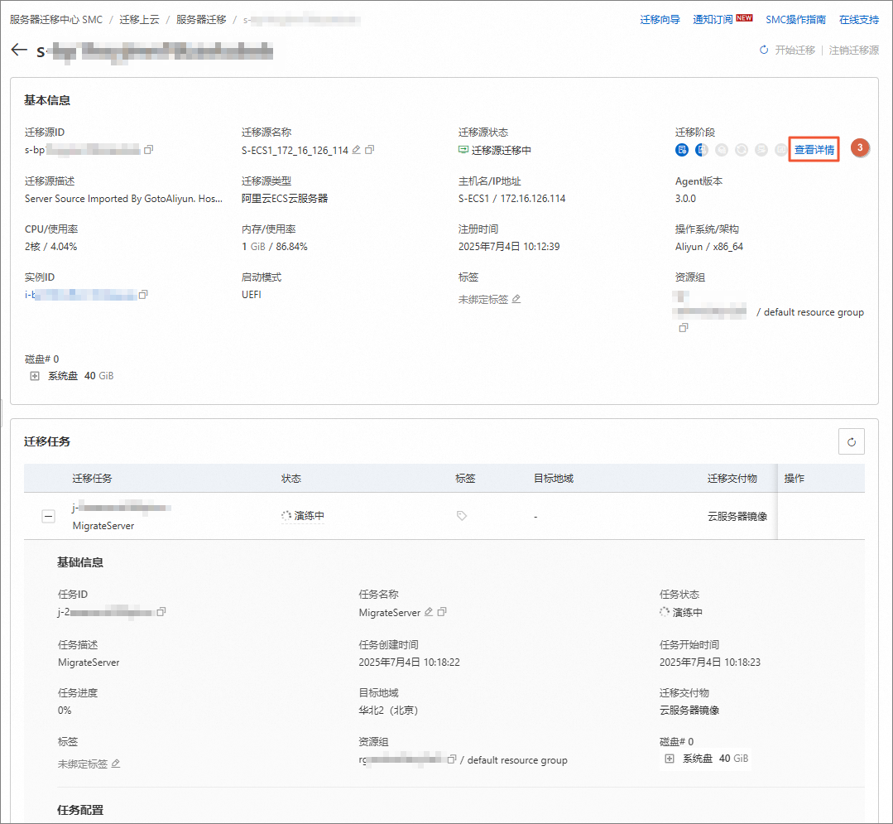Copy migration source name S-ECS1_172_16_126_114
The height and width of the screenshot is (824, 893).
370,150
